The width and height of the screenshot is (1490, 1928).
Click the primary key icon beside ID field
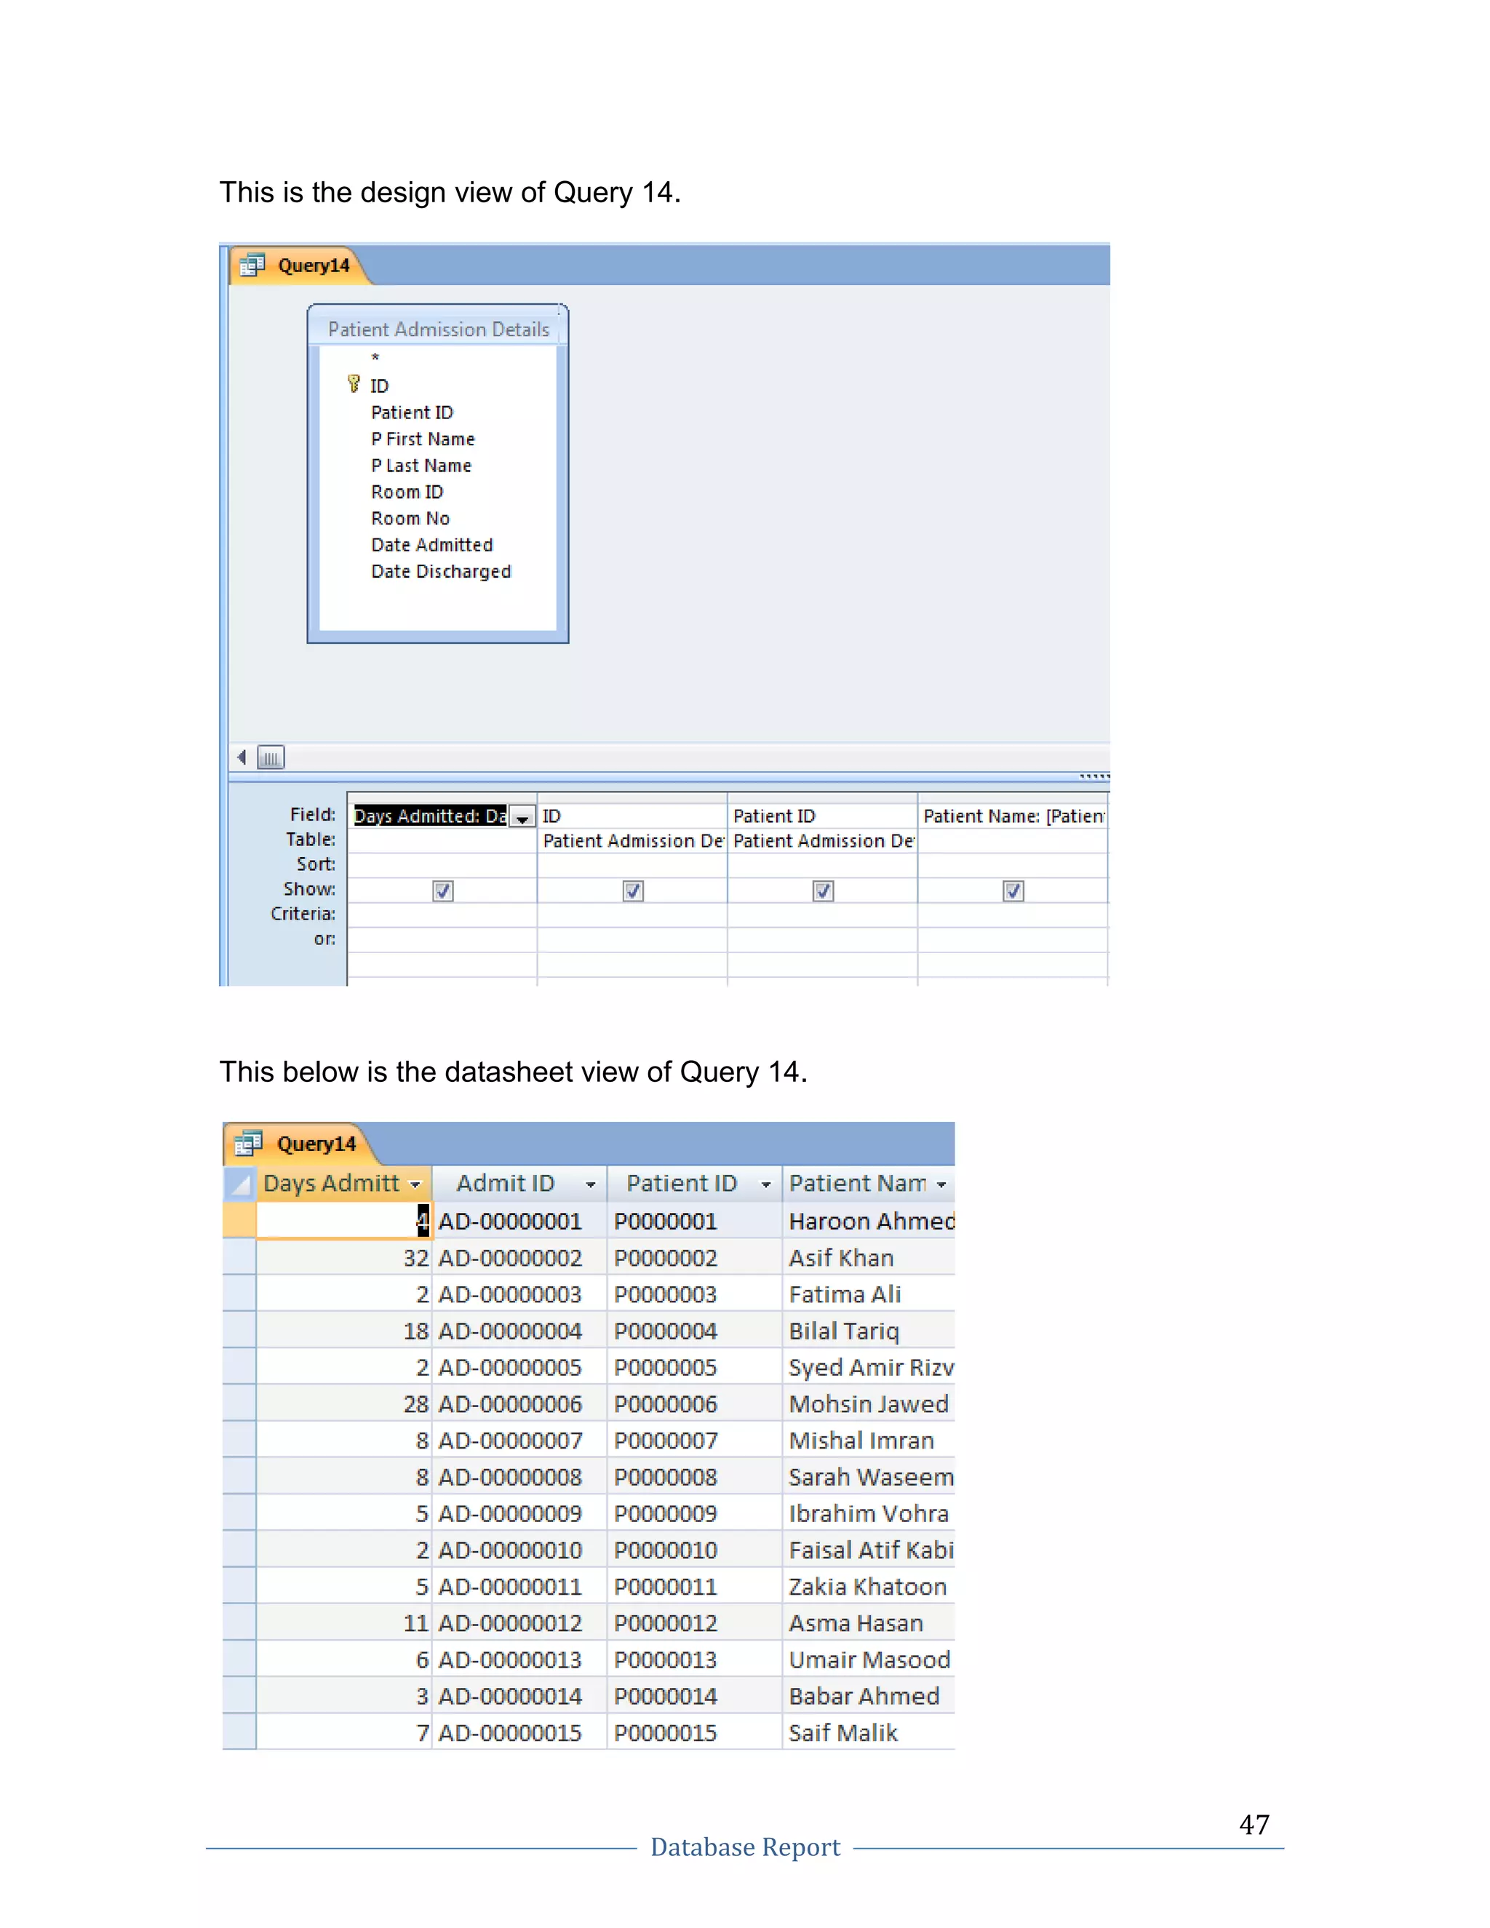point(354,384)
